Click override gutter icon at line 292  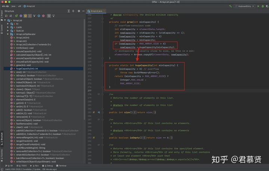tap(94, 137)
